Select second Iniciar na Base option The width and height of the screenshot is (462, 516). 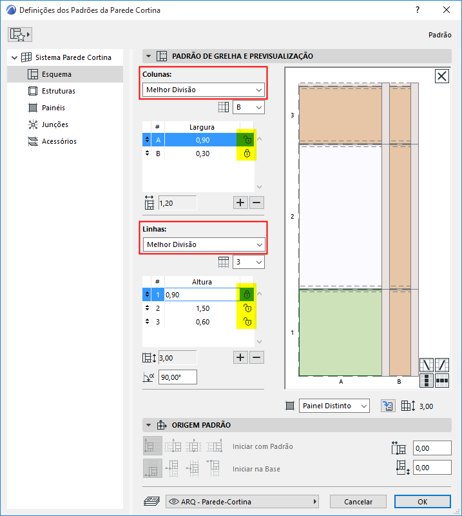[x=173, y=468]
